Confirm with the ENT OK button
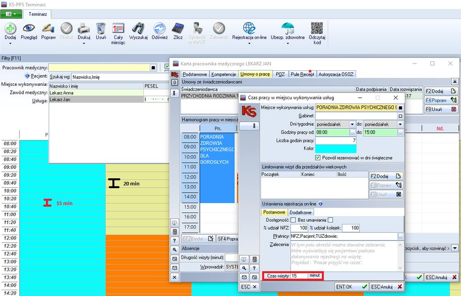 (351, 287)
